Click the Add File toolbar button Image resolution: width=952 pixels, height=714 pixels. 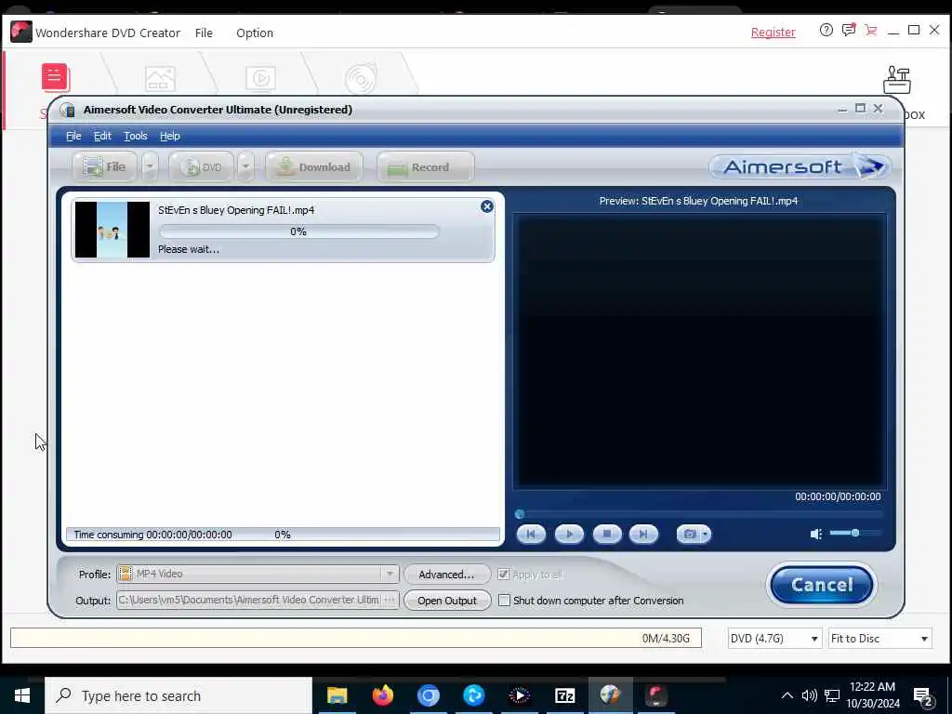(x=104, y=167)
